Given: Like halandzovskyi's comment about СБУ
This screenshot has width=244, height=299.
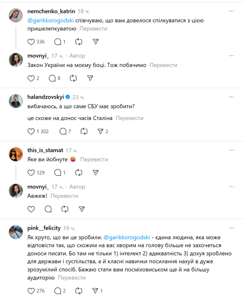Looking at the screenshot, I should (x=31, y=131).
